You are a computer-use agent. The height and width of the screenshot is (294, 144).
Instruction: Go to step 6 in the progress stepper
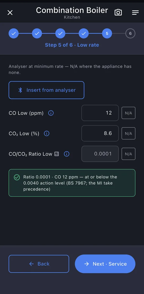(130, 33)
